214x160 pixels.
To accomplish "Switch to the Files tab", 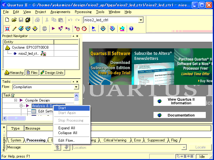I will click(32, 73).
